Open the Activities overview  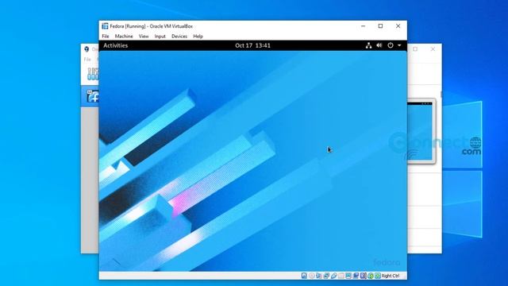[x=115, y=45]
